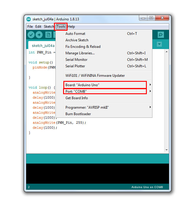Click the Upload arrow toolbar button
The width and height of the screenshot is (194, 212).
(39, 35)
